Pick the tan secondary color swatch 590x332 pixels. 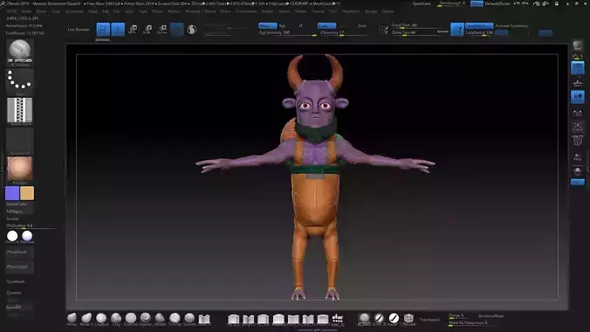(x=27, y=193)
